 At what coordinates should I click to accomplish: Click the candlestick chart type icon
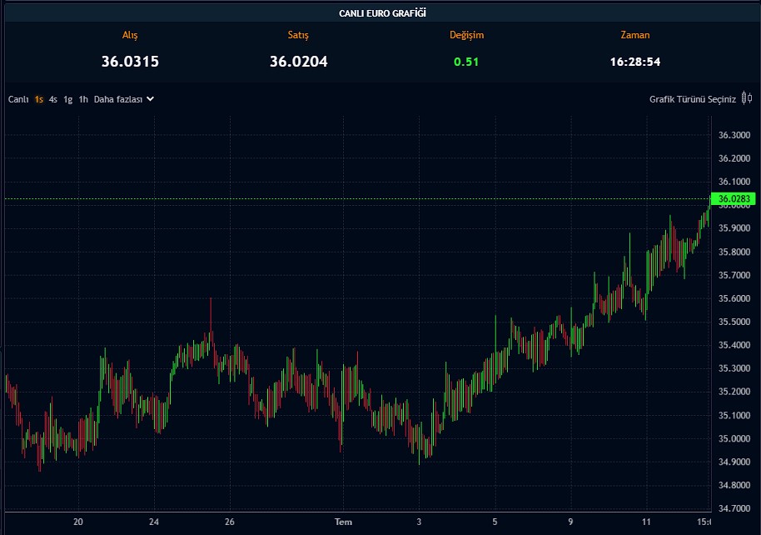coord(747,98)
